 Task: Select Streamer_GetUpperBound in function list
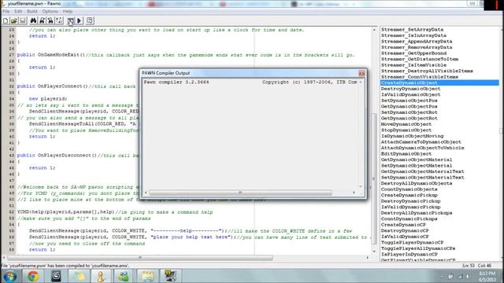413,53
